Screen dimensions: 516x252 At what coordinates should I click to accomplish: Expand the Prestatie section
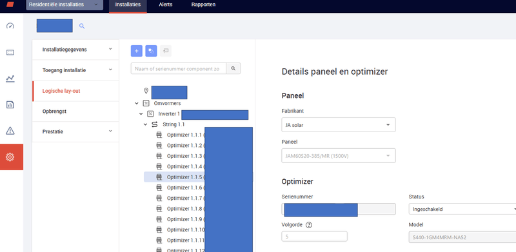tap(75, 131)
